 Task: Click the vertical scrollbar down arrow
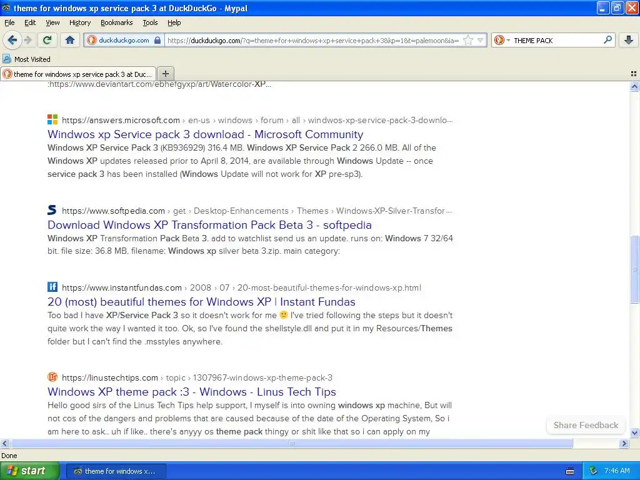[634, 432]
